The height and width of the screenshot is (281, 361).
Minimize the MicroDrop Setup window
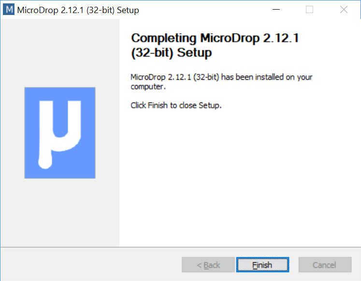[x=276, y=10]
